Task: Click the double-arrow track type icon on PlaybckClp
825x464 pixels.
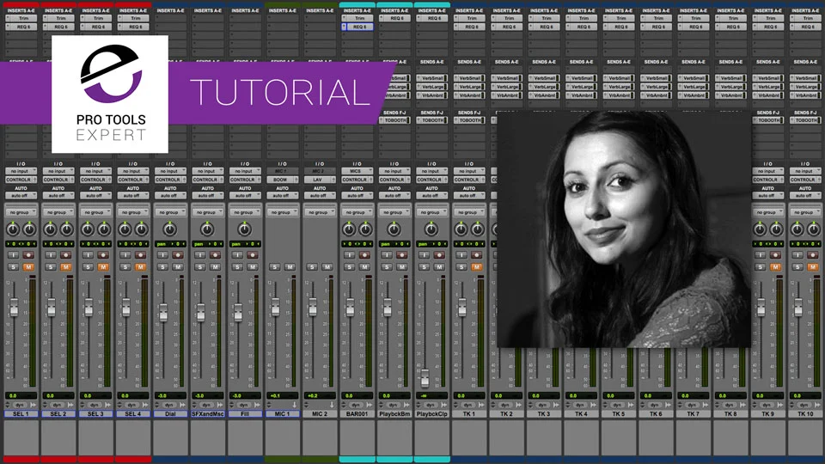Action: pyautogui.click(x=444, y=405)
